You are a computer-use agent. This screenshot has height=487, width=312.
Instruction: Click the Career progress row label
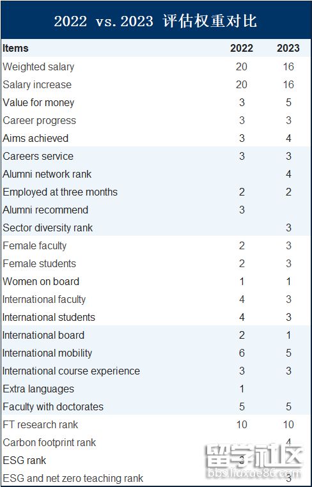pyautogui.click(x=39, y=121)
